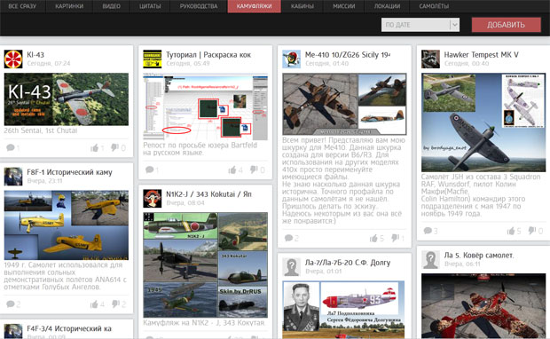Switch to the КАРТИНКИ tab
550x339 pixels.
pos(69,6)
